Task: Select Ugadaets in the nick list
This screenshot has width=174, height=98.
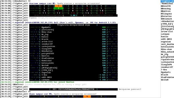Action: pos(166,72)
